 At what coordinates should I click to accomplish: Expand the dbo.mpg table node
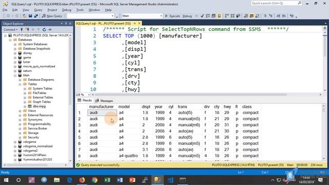click(x=25, y=106)
